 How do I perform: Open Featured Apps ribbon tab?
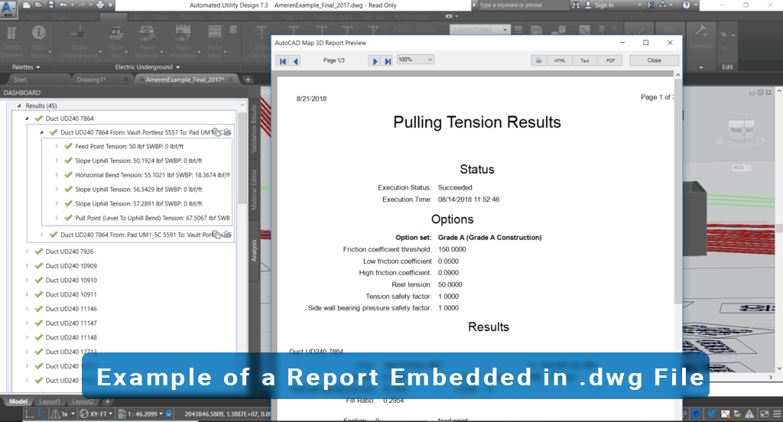(333, 17)
